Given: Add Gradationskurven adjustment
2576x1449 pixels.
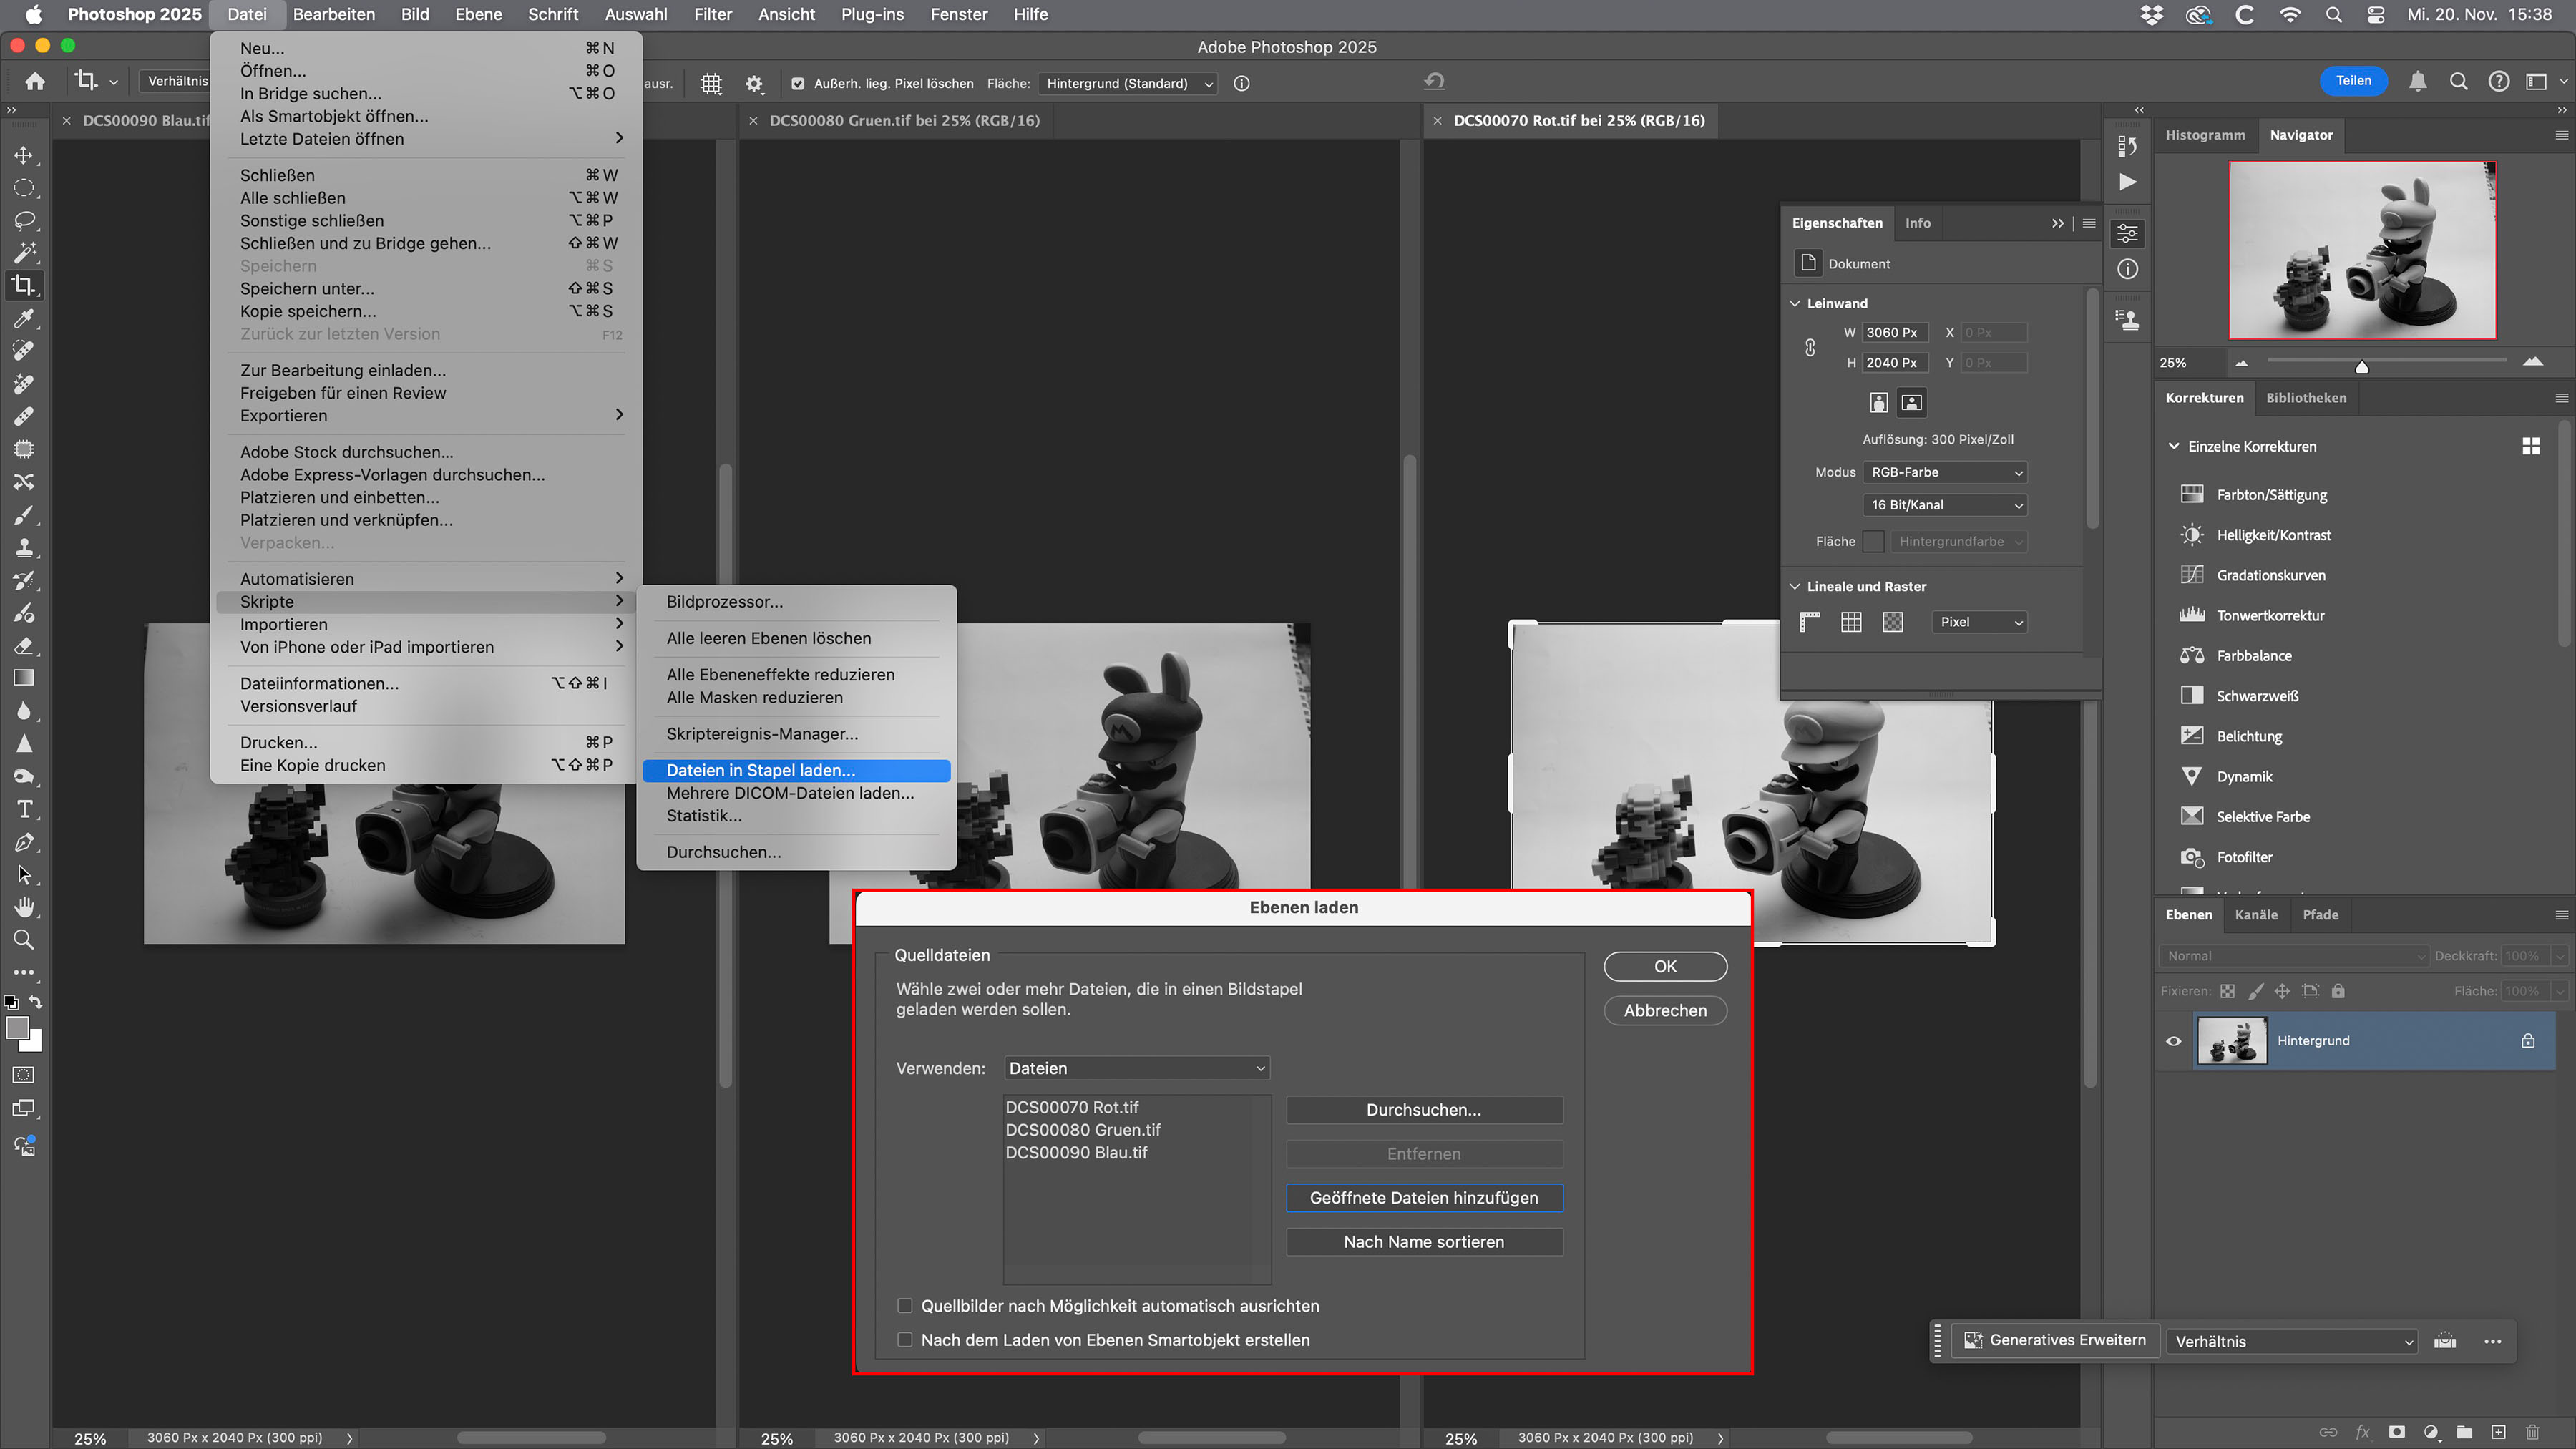Looking at the screenshot, I should [x=2271, y=575].
